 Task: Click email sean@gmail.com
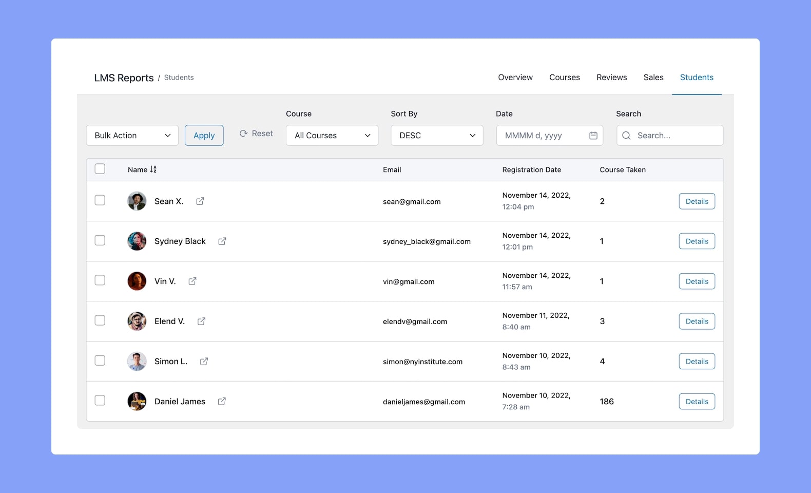click(x=412, y=202)
